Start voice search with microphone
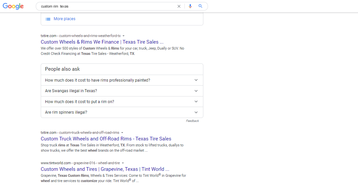This screenshot has width=358, height=188. point(190,6)
